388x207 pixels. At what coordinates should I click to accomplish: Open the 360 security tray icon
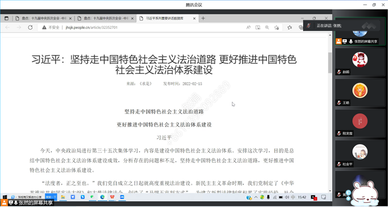[x=262, y=197]
